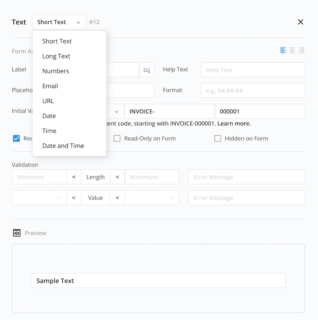The image size is (318, 320).
Task: Uncheck the Required checkbox
Action: 16,138
